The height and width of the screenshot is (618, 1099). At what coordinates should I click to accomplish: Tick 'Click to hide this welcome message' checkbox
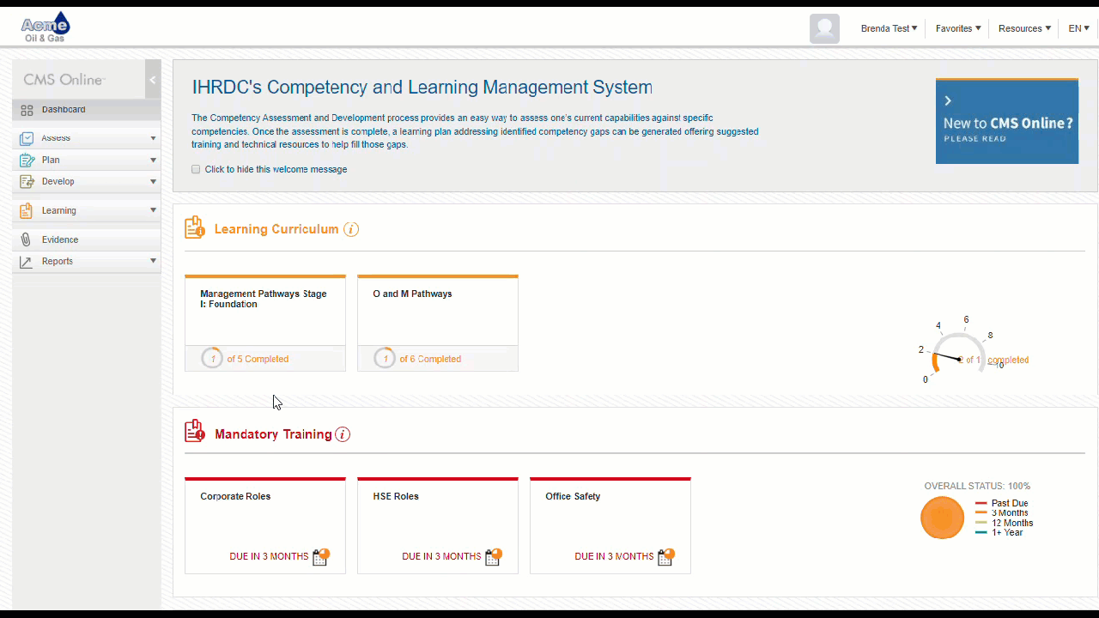tap(196, 169)
